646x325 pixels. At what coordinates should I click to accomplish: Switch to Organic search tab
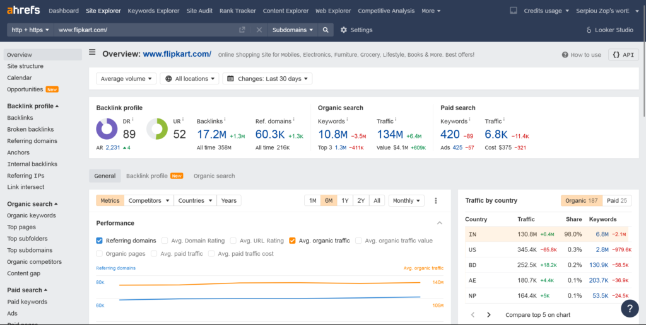pos(214,176)
